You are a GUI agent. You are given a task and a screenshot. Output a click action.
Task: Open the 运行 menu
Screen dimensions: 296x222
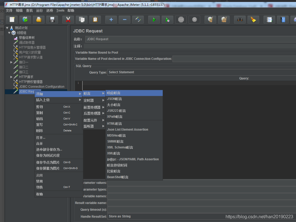(39, 11)
